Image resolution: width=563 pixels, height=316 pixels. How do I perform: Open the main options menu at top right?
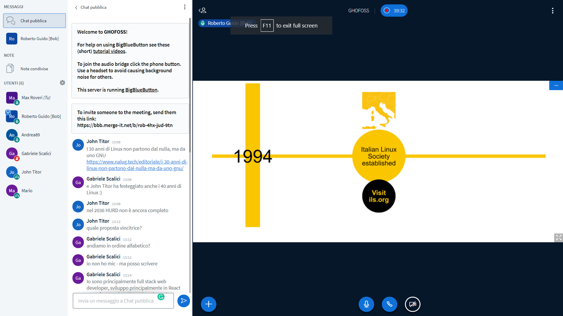click(x=552, y=11)
